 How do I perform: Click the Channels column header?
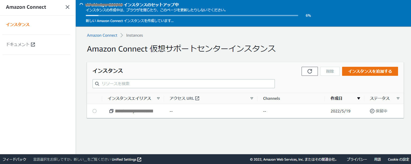click(271, 98)
